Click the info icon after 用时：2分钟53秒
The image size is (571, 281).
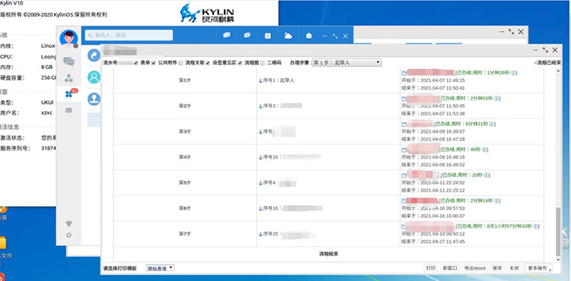[496, 99]
